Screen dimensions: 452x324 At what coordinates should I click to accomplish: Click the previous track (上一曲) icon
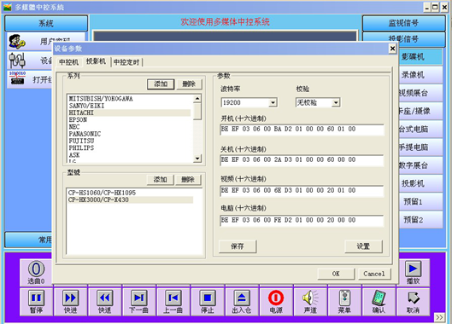173,298
